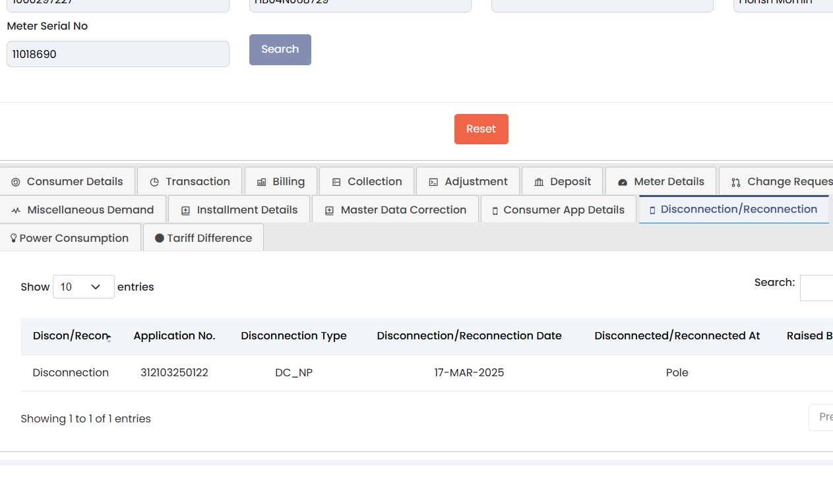Click the Transaction tab clock icon
The image size is (833, 483).
coord(154,182)
